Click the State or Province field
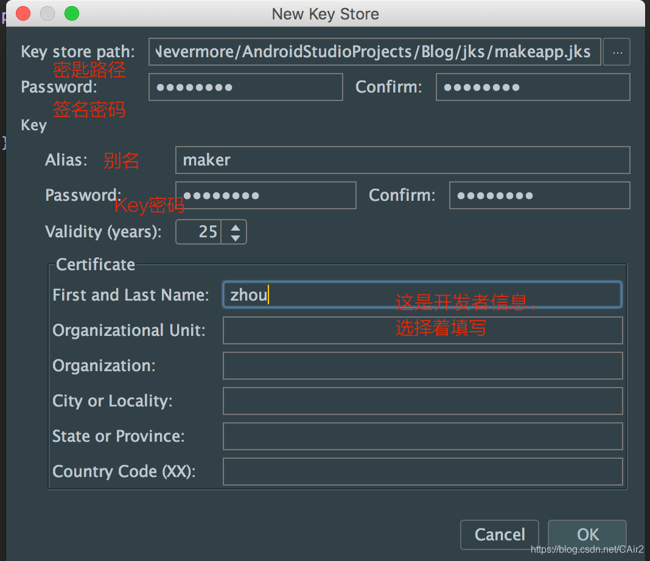Image resolution: width=650 pixels, height=561 pixels. [422, 436]
